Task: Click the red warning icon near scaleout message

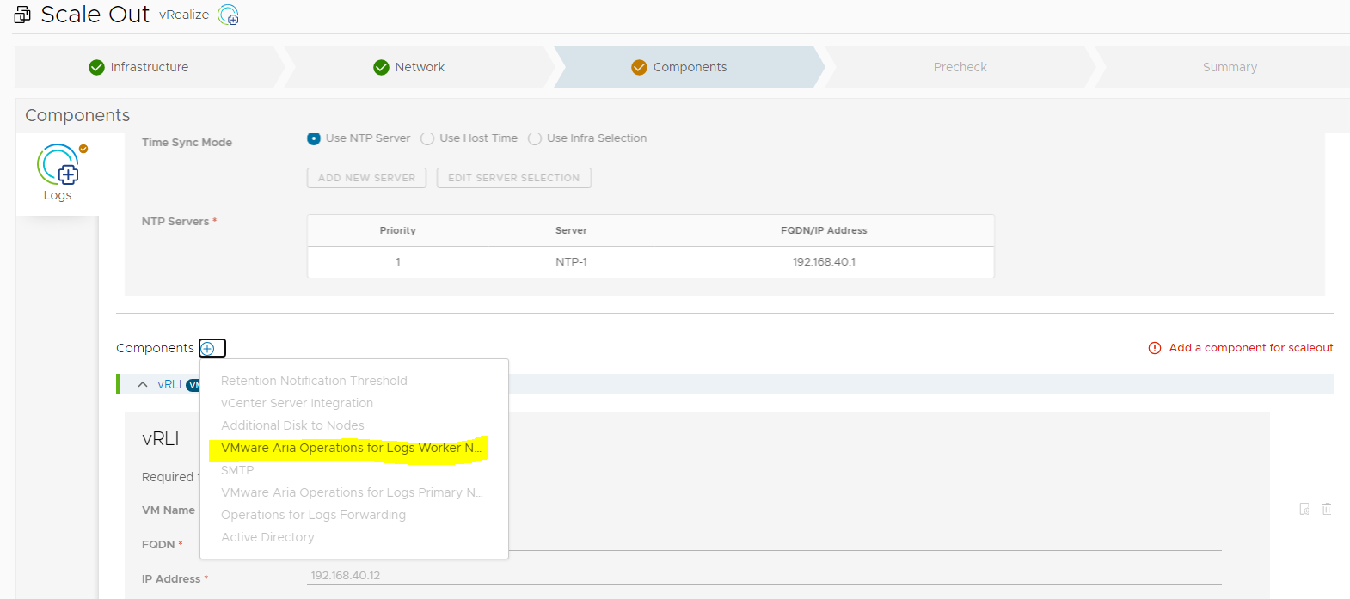Action: 1155,348
